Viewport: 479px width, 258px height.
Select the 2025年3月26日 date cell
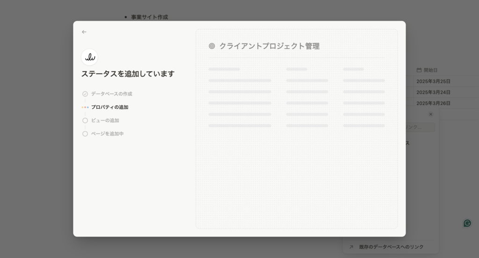click(x=433, y=103)
